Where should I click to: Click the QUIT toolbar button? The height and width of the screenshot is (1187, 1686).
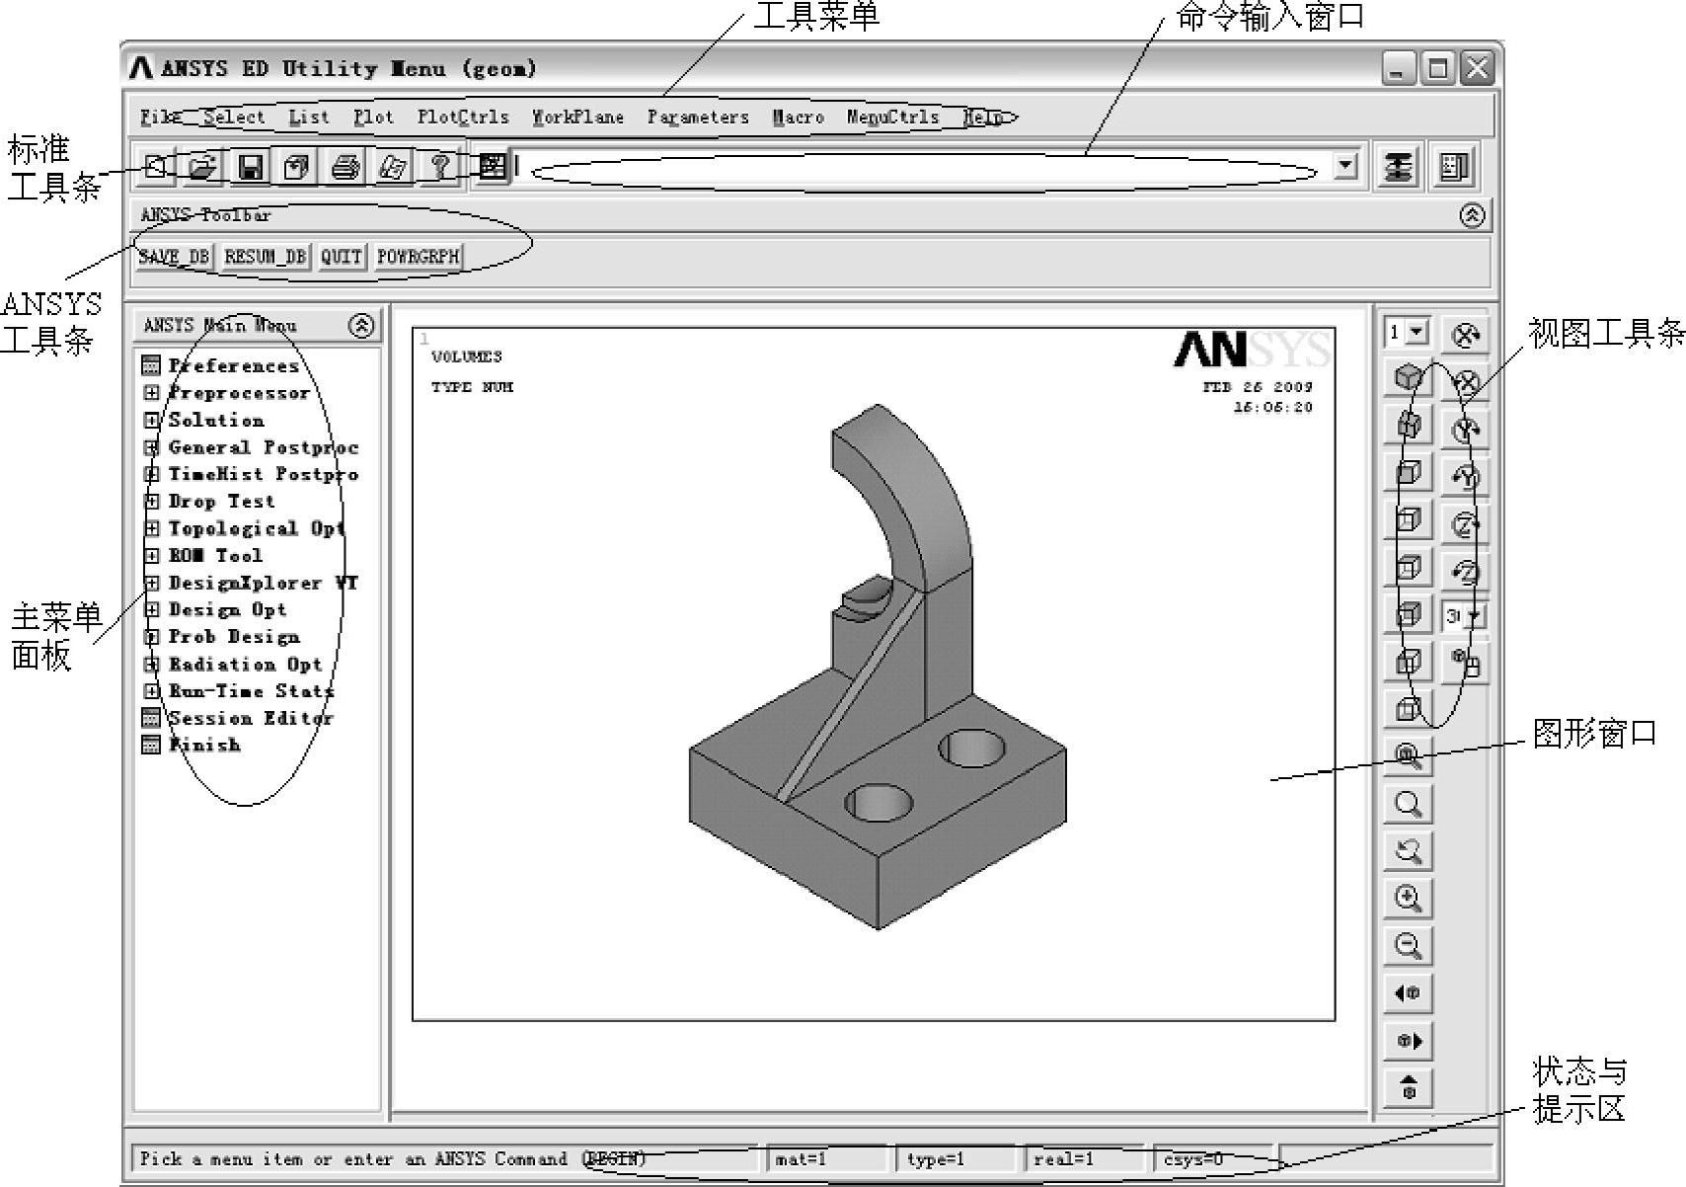[341, 257]
